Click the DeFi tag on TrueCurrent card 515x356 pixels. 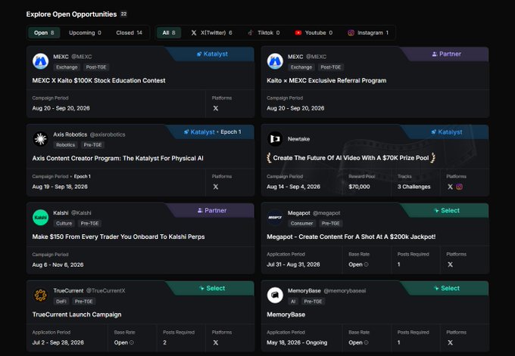click(61, 302)
